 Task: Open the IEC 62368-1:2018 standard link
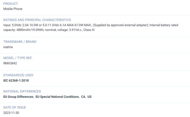point(16,81)
